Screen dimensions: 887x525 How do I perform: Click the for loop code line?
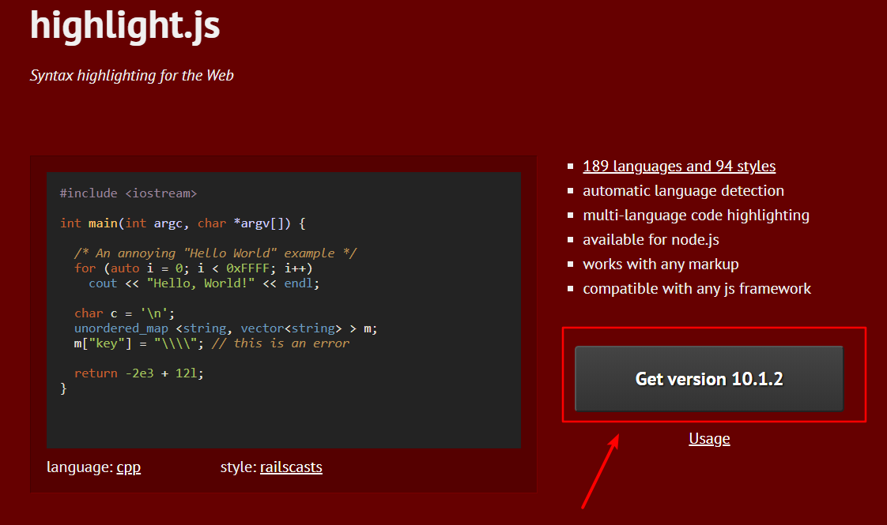pos(194,268)
